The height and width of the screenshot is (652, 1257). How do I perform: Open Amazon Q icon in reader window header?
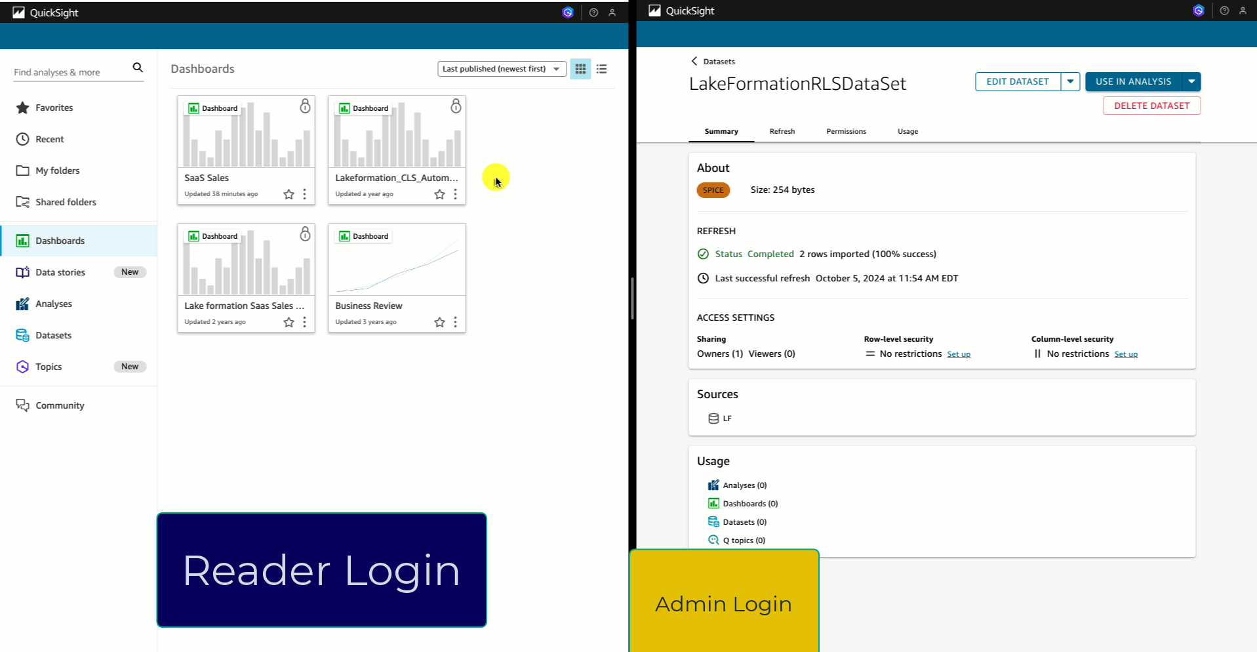pyautogui.click(x=568, y=12)
